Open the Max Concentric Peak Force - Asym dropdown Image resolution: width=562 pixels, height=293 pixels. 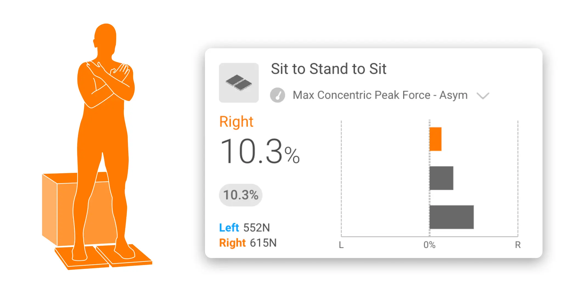pyautogui.click(x=380, y=95)
